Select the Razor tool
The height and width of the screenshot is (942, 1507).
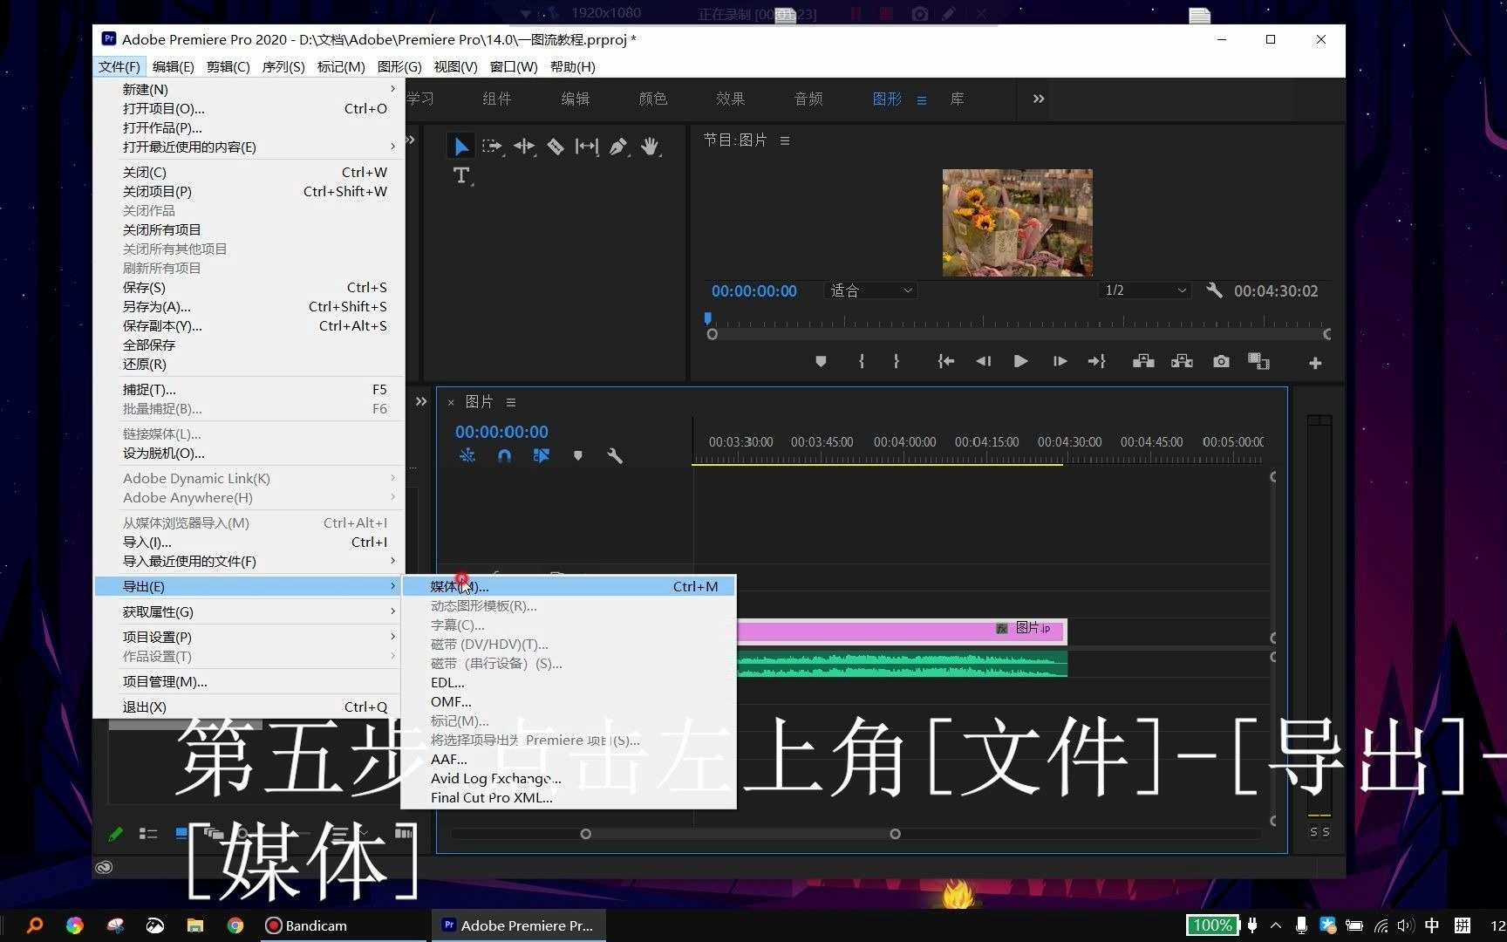556,147
